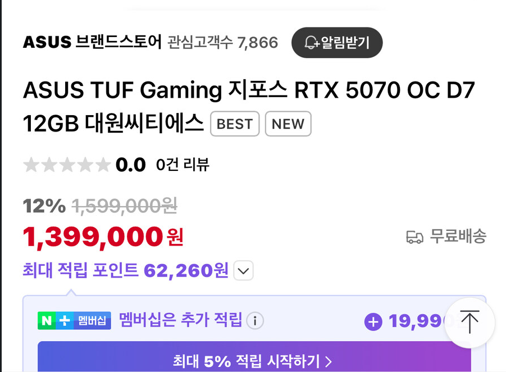
Task: Open the ASUS 브랜드스토어 link
Action: pos(92,42)
